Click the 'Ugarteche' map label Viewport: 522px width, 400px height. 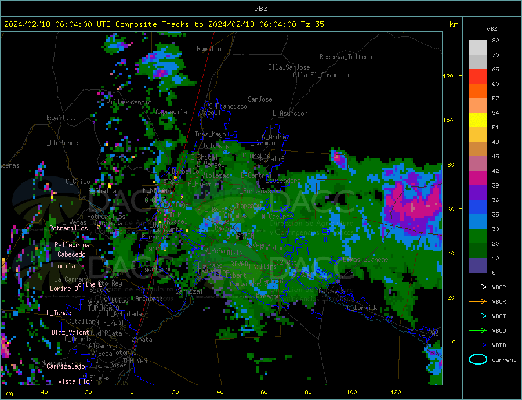click(157, 269)
